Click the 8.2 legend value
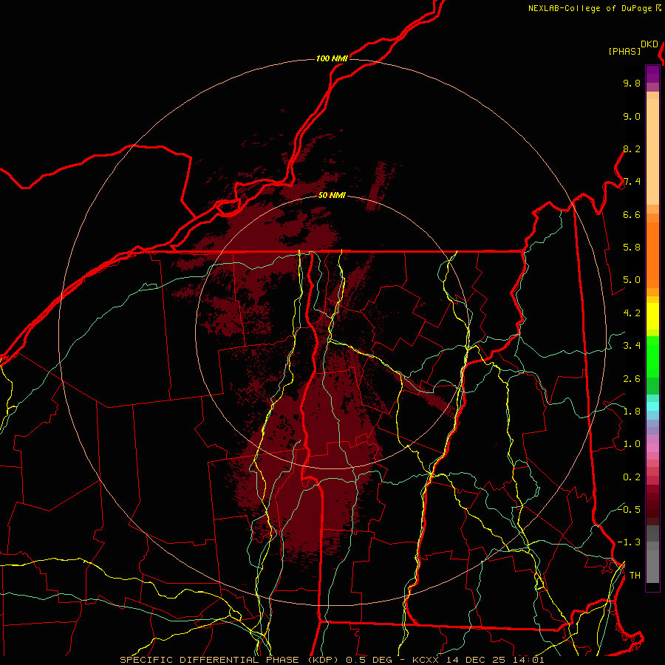The image size is (665, 665). click(632, 149)
